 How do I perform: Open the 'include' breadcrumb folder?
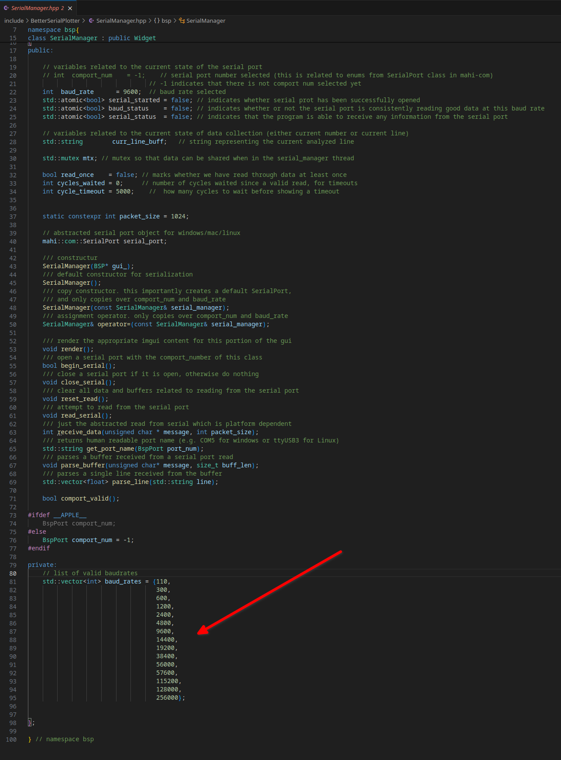(14, 21)
